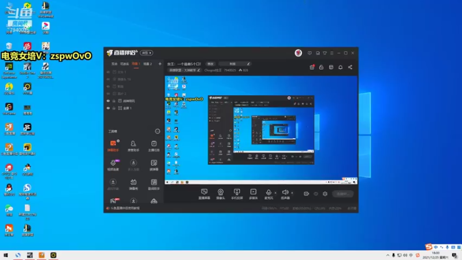The height and width of the screenshot is (260, 462).
Task: Open the 房管助手 tool
Action: click(133, 146)
